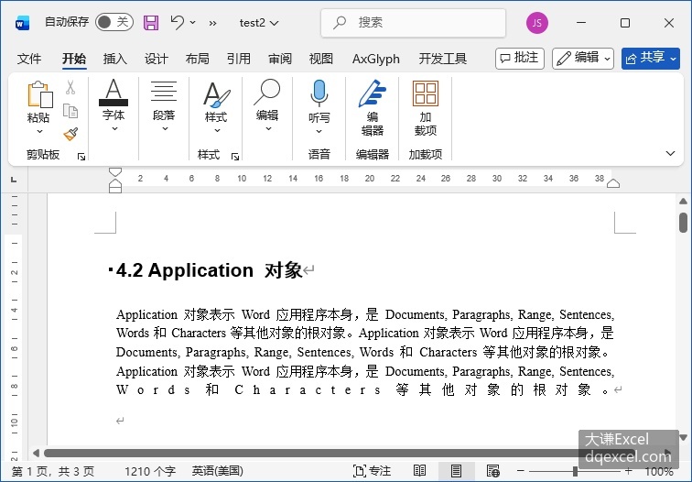Collapse the ribbon using the chevron
Image resolution: width=692 pixels, height=482 pixels.
click(x=670, y=153)
